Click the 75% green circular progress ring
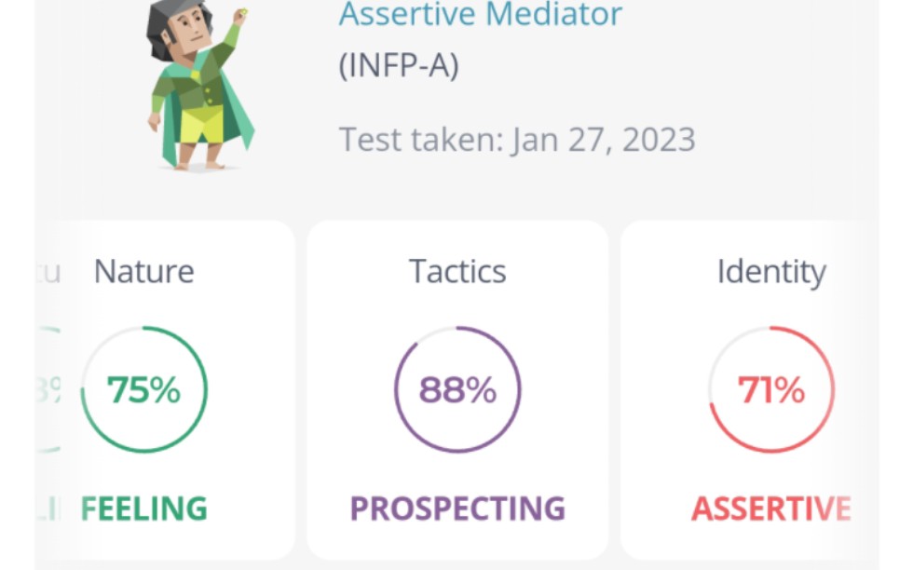The height and width of the screenshot is (570, 913). (x=143, y=389)
